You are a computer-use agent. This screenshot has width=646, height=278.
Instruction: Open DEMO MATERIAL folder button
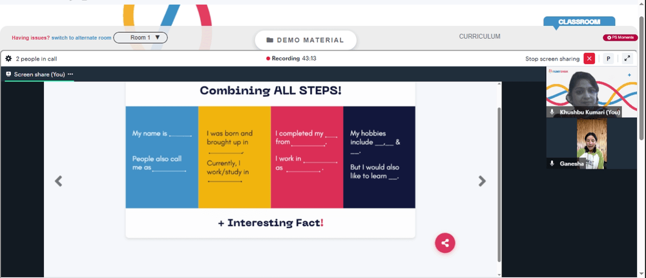[306, 40]
